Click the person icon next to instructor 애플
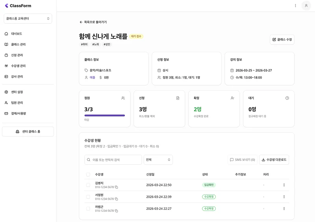 [86, 78]
